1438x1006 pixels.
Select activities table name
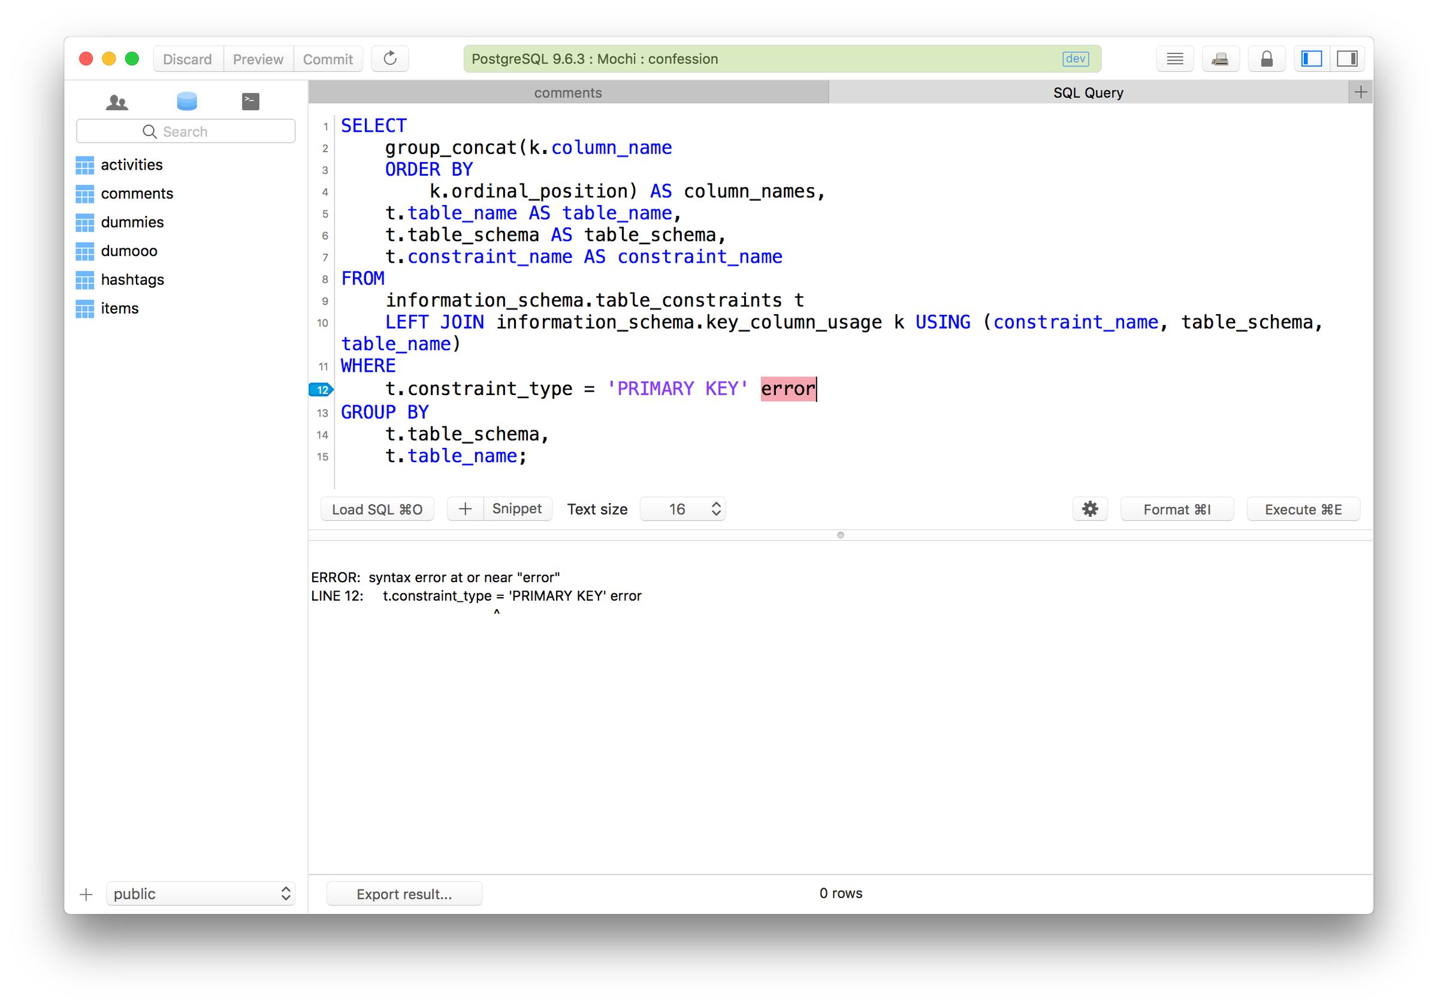click(x=132, y=165)
